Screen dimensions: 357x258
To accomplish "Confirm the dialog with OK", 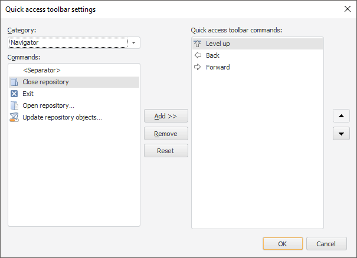I will coord(283,244).
